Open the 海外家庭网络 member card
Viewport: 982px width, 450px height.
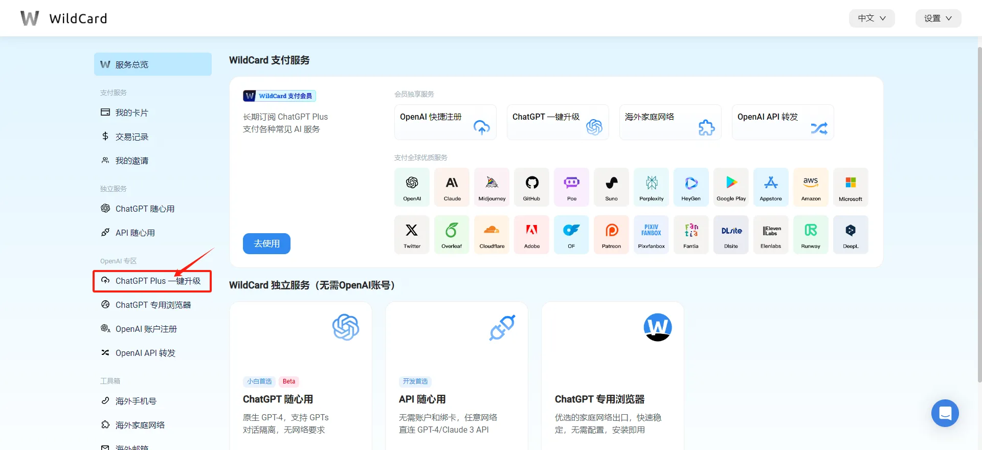click(670, 122)
